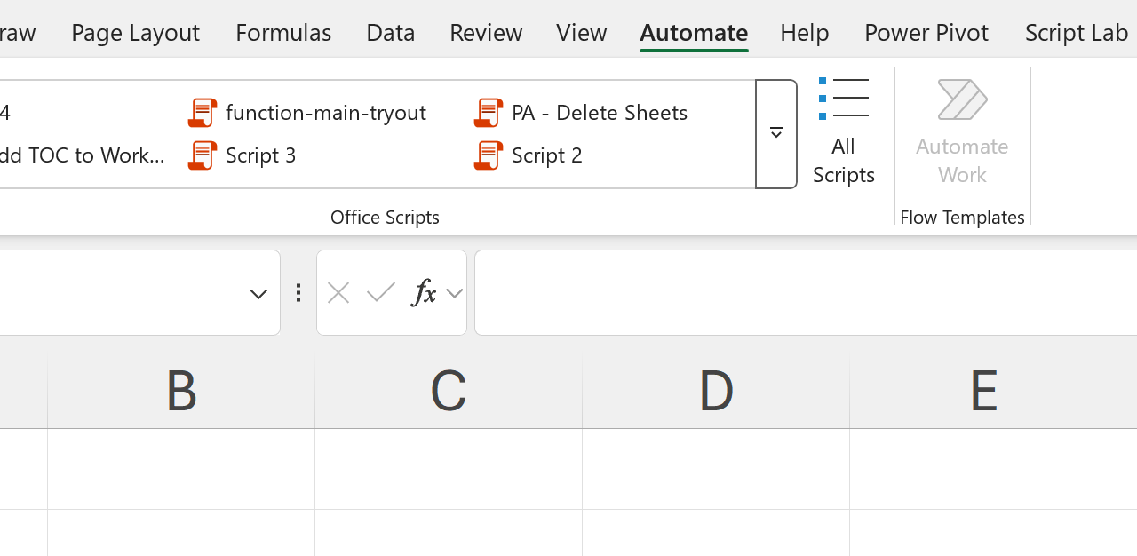Expand the dropdown next to fx
The width and height of the screenshot is (1137, 556).
coord(454,293)
